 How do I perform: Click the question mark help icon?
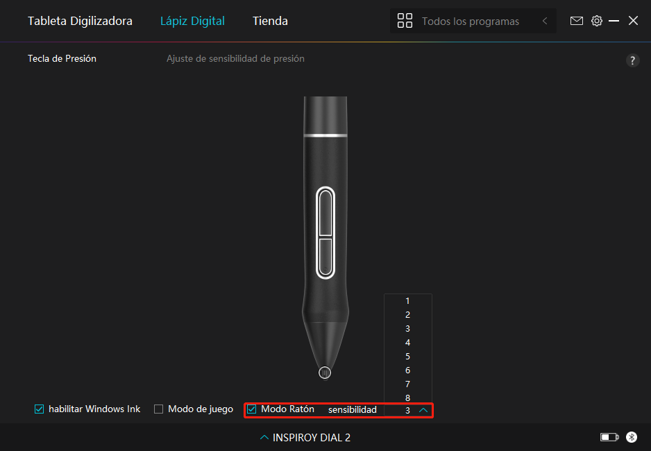[632, 60]
